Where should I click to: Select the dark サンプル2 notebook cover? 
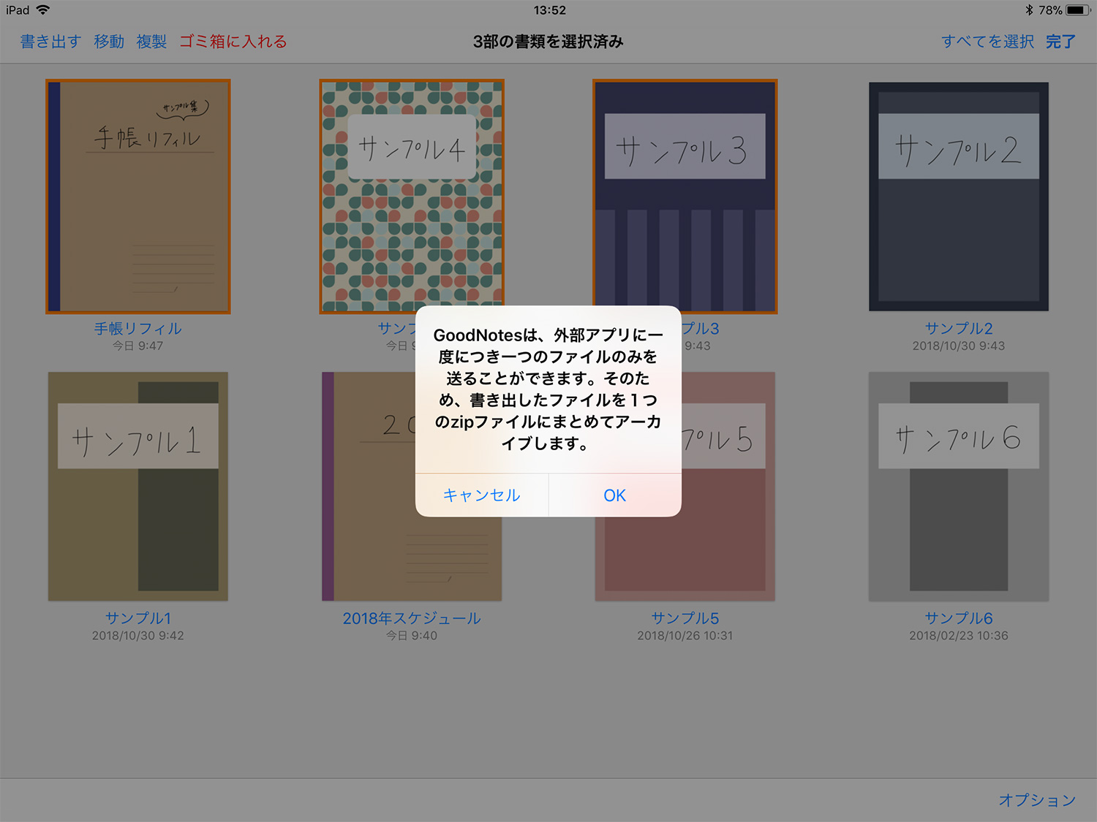point(959,197)
